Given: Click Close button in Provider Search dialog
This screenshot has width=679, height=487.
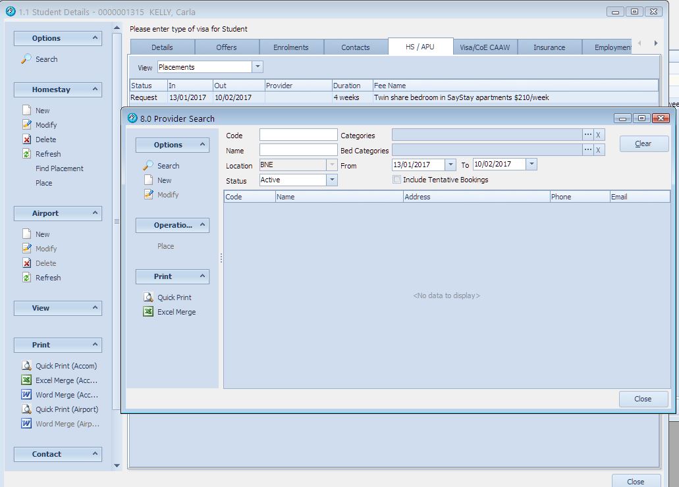Looking at the screenshot, I should point(643,399).
